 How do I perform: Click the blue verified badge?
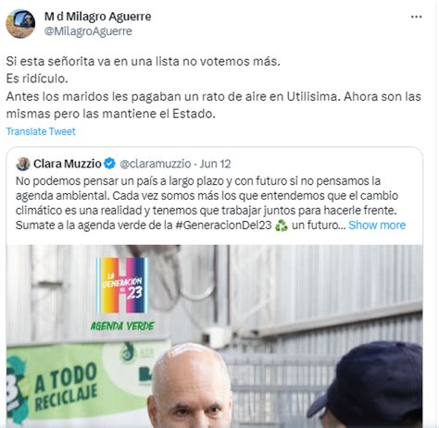click(x=109, y=164)
